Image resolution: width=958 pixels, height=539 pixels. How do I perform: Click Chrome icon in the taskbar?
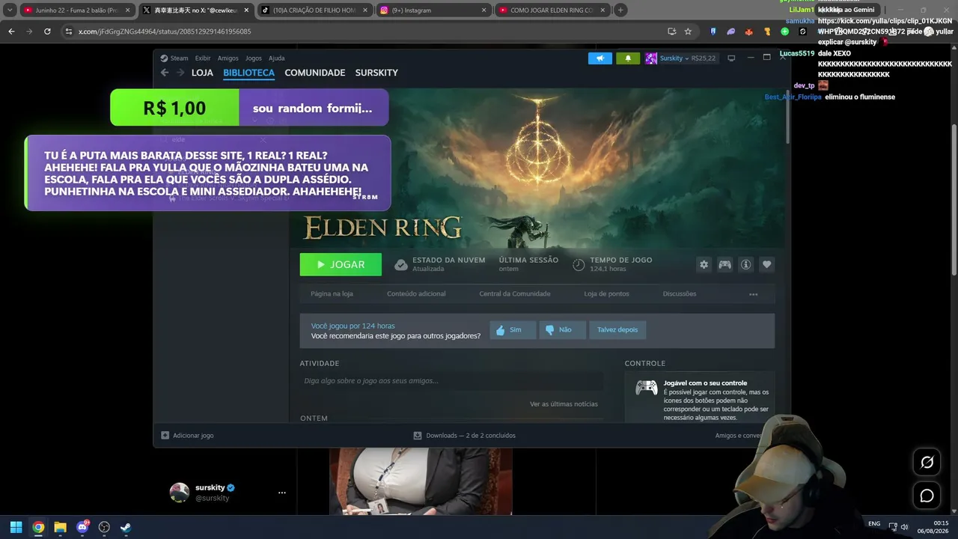tap(38, 527)
